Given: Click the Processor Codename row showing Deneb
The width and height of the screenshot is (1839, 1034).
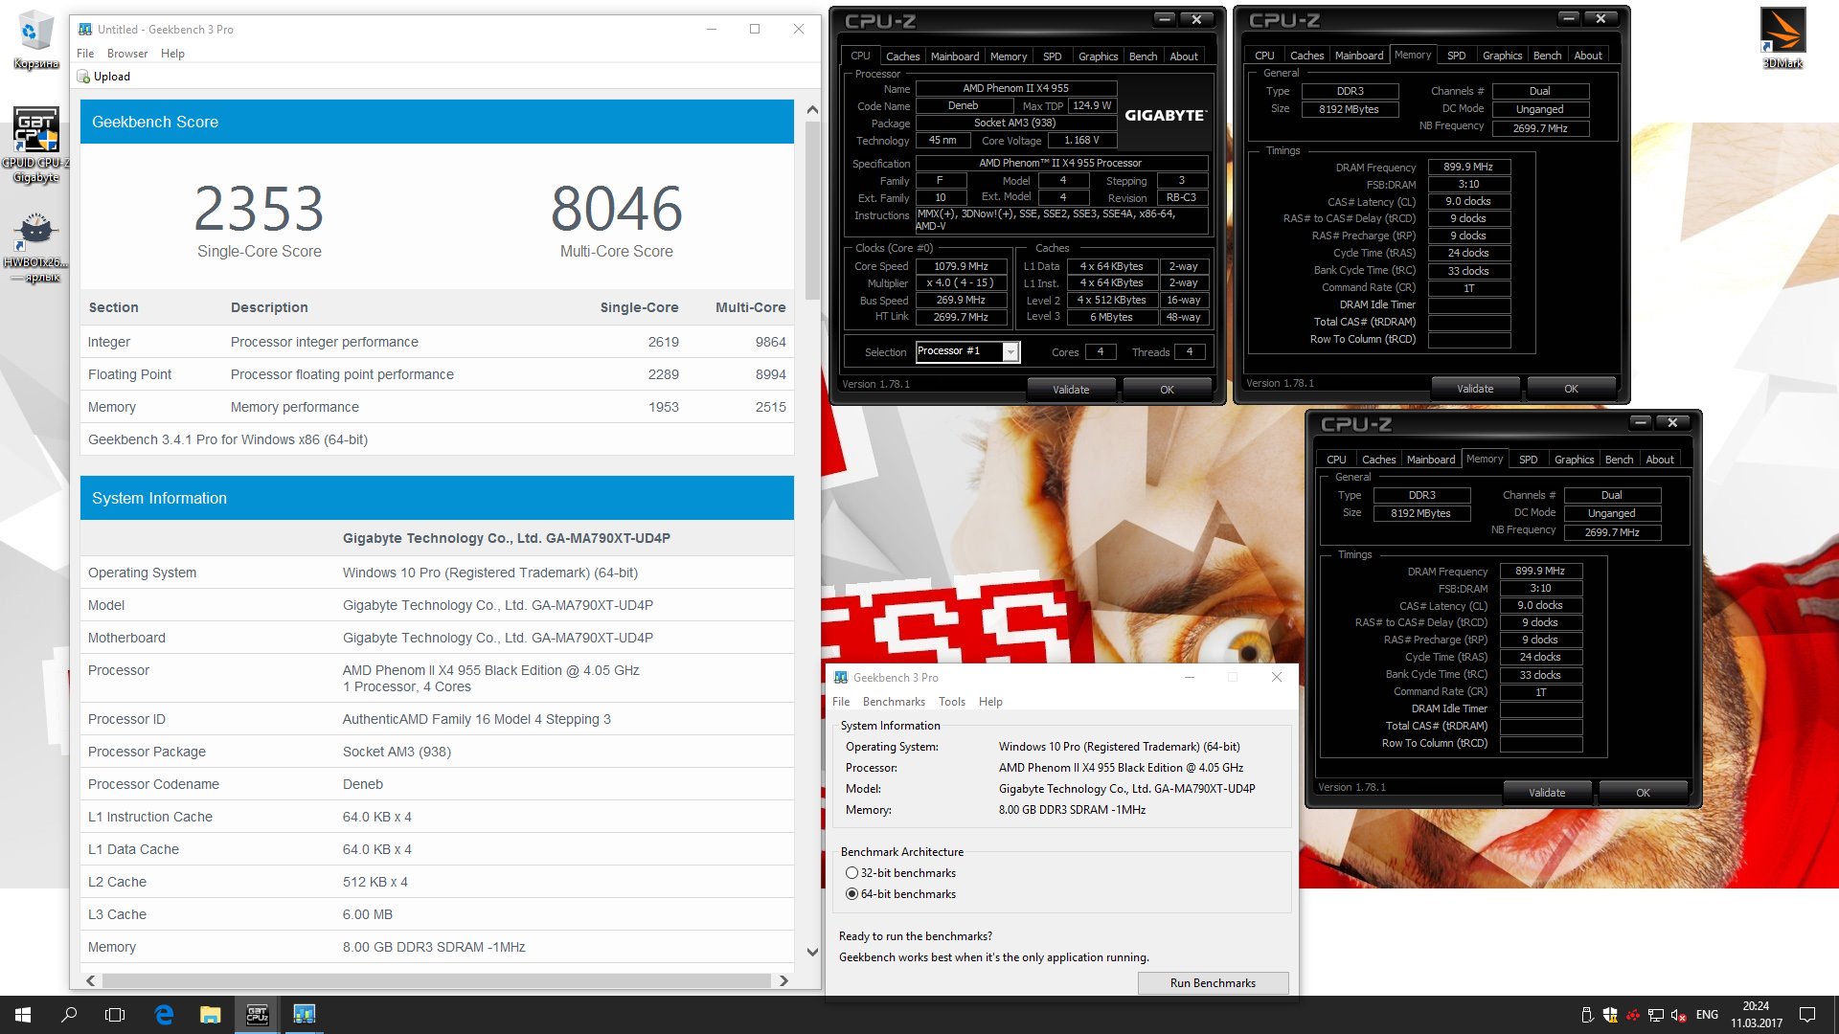Looking at the screenshot, I should 437,784.
